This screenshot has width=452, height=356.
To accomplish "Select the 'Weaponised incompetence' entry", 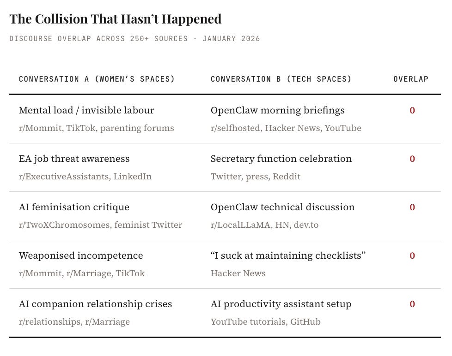I will 81,255.
